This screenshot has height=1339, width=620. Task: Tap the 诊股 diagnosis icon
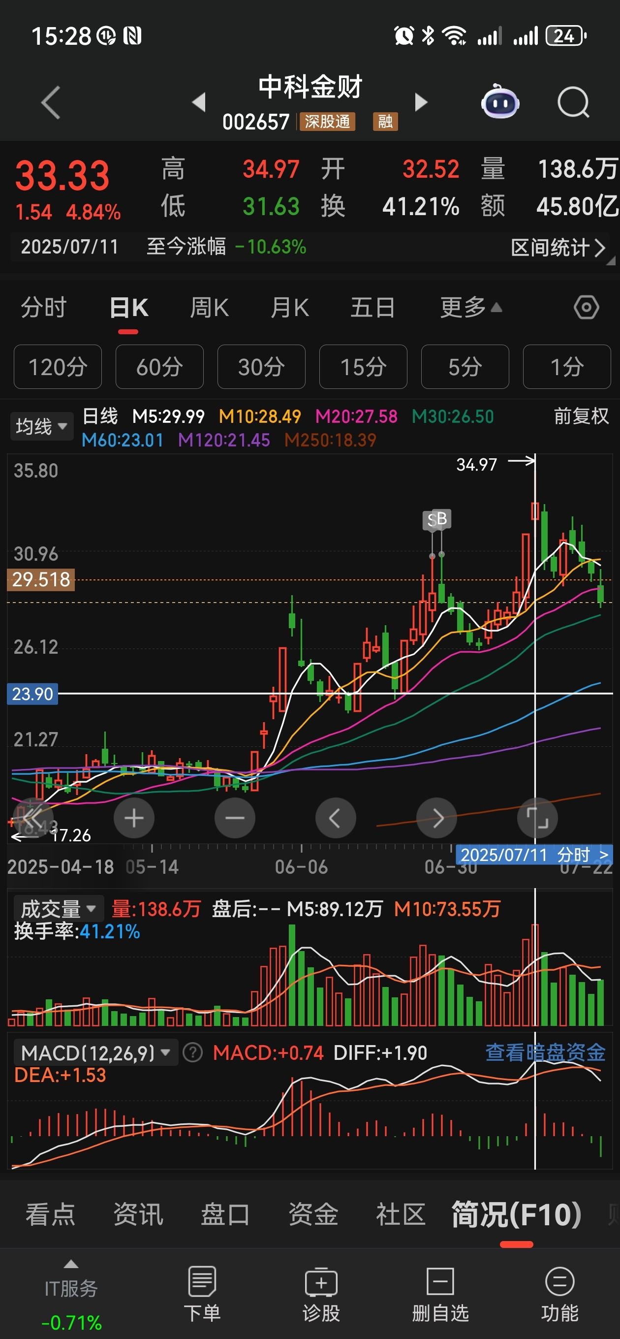coord(321,1294)
